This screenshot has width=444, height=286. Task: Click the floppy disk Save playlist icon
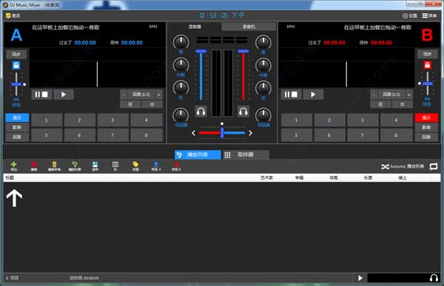[95, 166]
